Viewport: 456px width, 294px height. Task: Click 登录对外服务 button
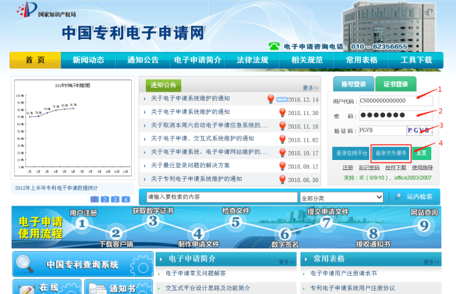[391, 153]
